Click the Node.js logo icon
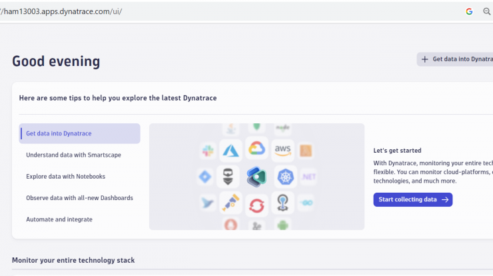 click(x=282, y=128)
